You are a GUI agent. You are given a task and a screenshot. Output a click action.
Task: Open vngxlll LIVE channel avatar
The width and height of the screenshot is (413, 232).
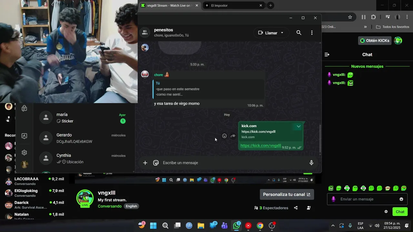pyautogui.click(x=85, y=198)
